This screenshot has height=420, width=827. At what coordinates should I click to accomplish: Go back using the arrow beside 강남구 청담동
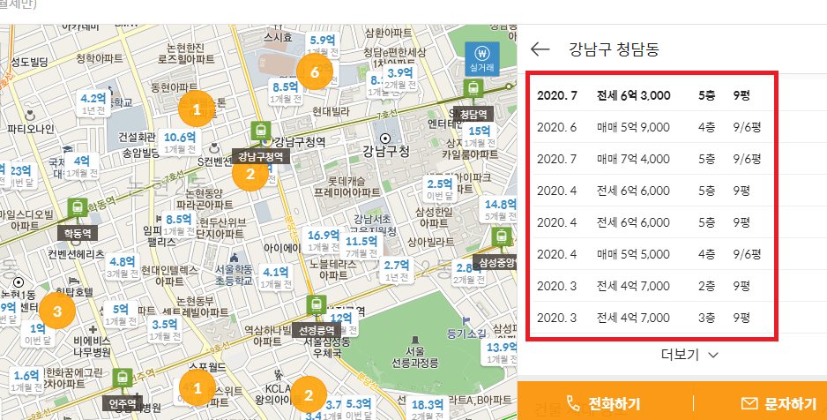click(x=540, y=49)
